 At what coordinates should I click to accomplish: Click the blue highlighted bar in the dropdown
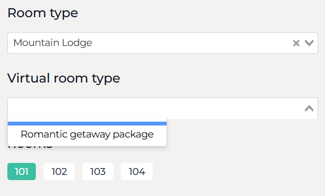tap(87, 124)
